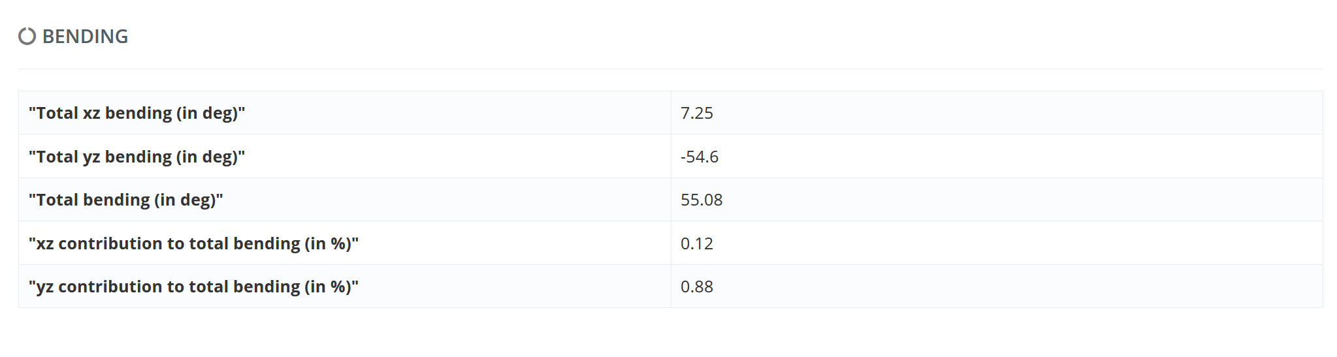Click the 7.25 xz bending value
This screenshot has width=1337, height=357.
[696, 113]
